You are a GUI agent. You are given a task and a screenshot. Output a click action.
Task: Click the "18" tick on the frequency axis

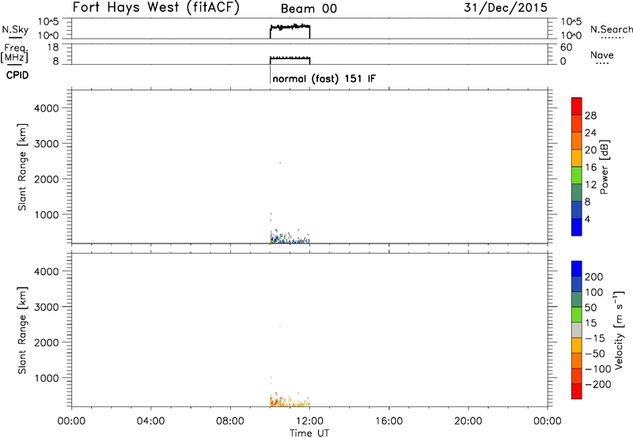click(x=53, y=47)
